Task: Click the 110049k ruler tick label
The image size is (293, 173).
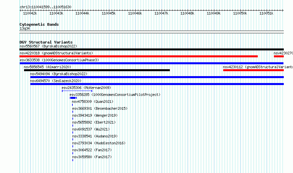Action: pyautogui.click(x=214, y=13)
